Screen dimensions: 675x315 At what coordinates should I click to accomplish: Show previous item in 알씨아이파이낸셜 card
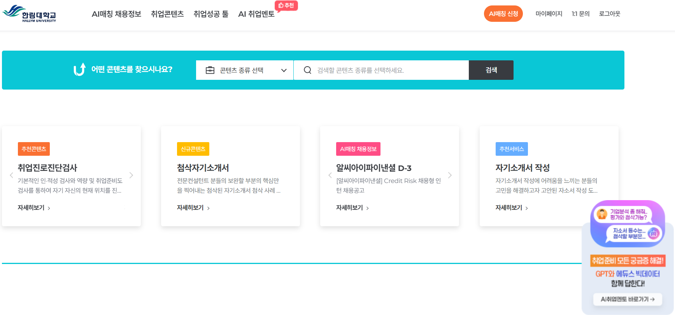(330, 175)
